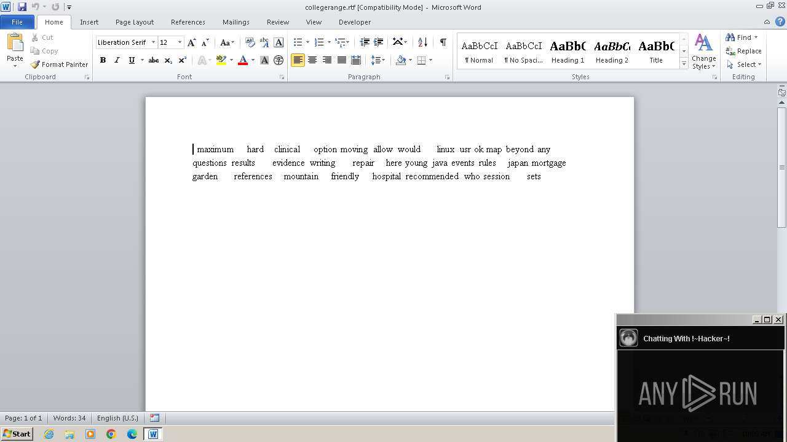787x442 pixels.
Task: Click the macro recording icon in status bar
Action: pyautogui.click(x=155, y=418)
